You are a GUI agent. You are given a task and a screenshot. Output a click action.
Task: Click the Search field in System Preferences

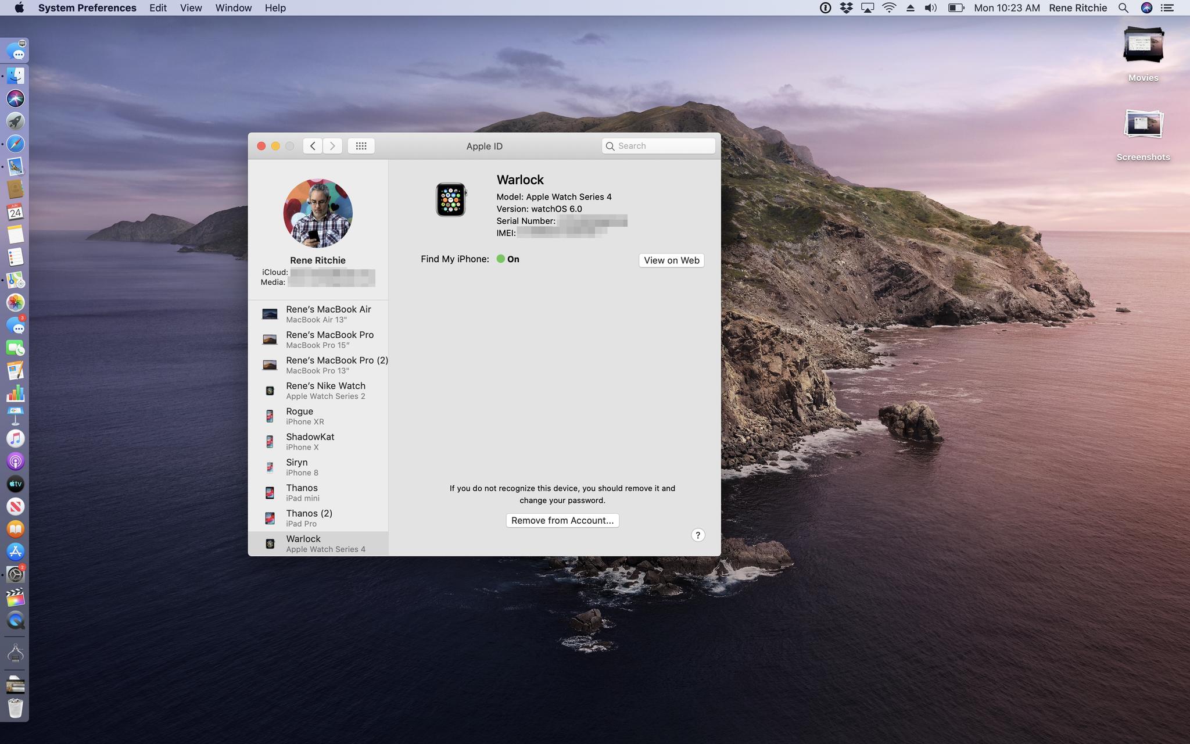coord(659,146)
